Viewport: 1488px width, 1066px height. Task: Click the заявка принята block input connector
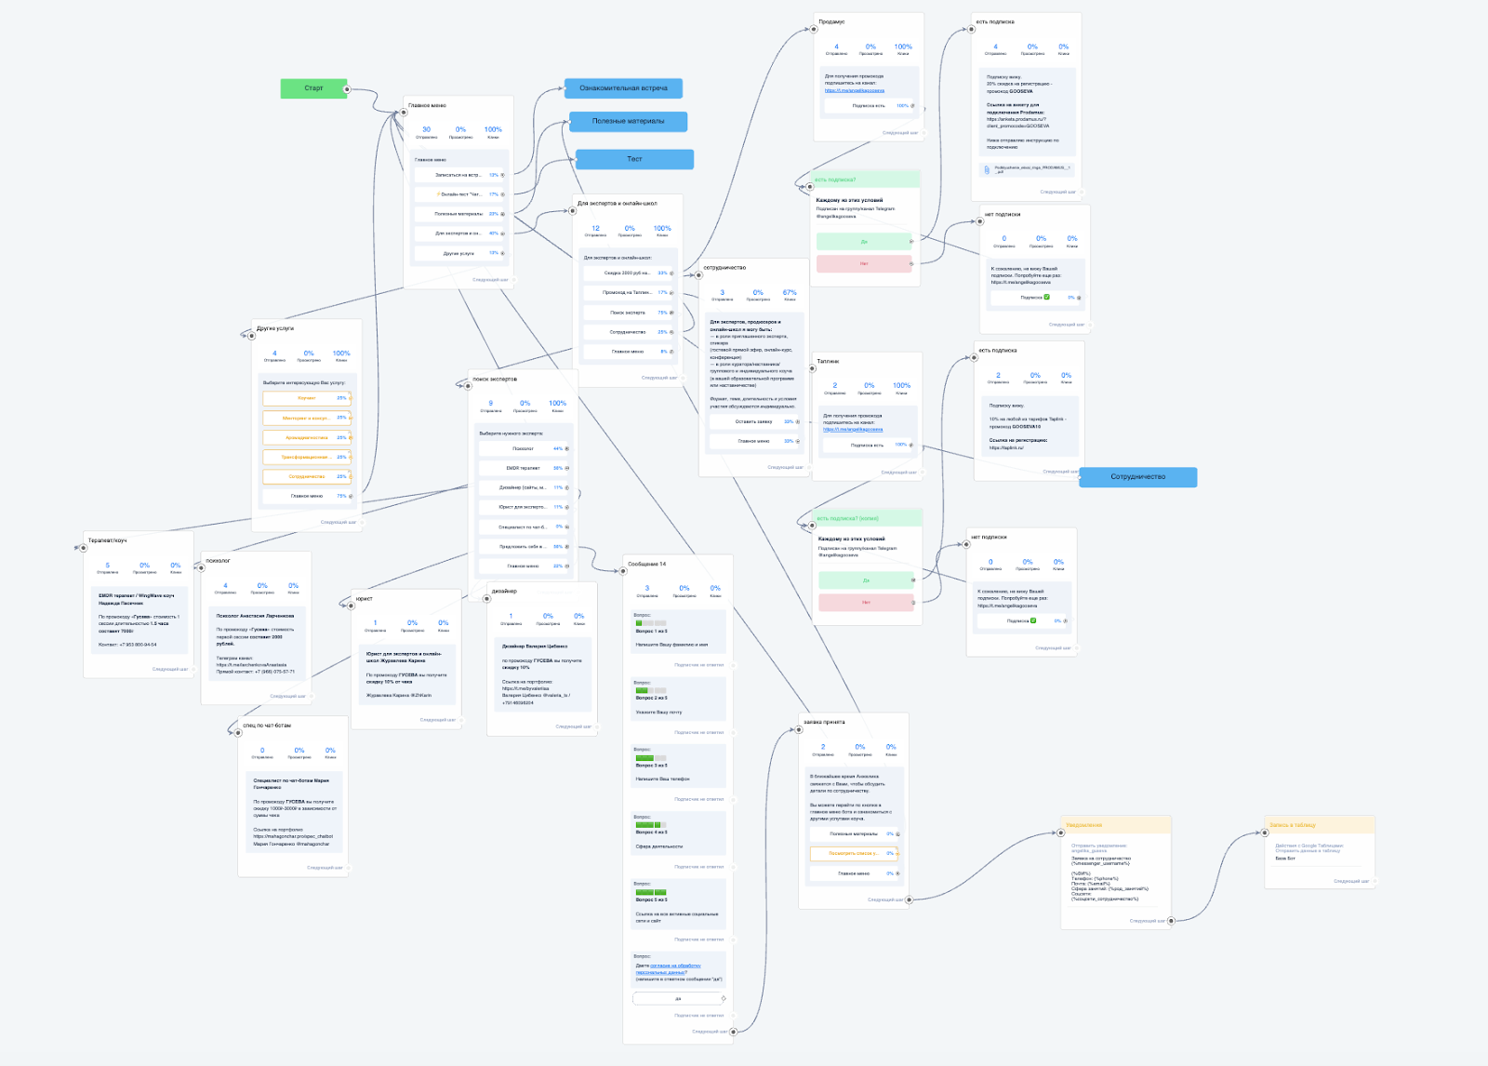799,729
